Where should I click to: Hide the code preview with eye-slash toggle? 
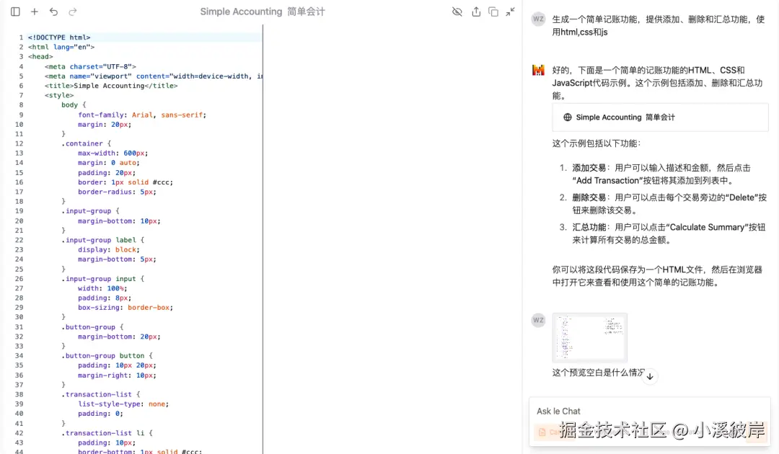point(459,12)
